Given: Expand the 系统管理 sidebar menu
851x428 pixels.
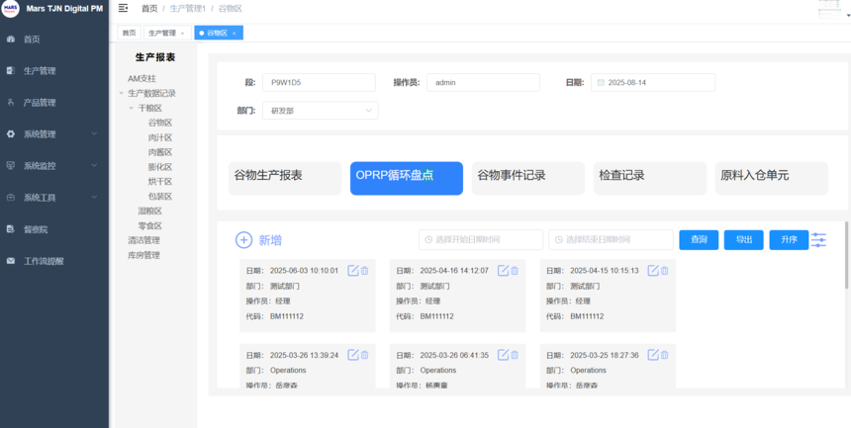Looking at the screenshot, I should tap(54, 134).
